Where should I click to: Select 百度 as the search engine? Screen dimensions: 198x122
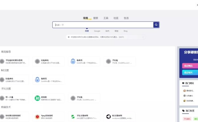coord(87,31)
